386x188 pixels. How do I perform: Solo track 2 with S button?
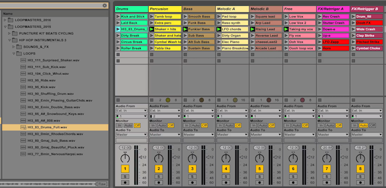click(159, 177)
